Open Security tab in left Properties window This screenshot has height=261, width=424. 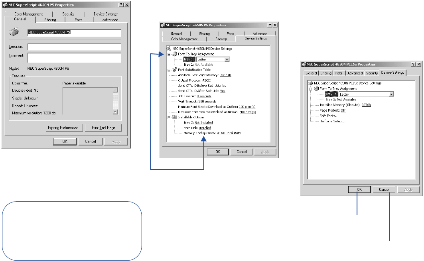[69, 14]
